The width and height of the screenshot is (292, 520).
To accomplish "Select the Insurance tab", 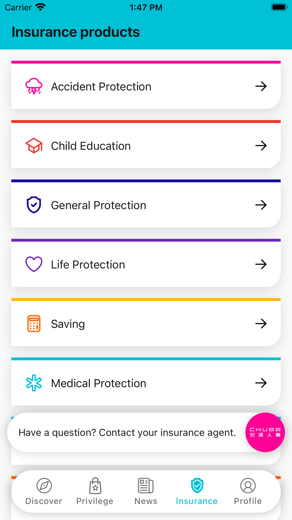I will (197, 491).
